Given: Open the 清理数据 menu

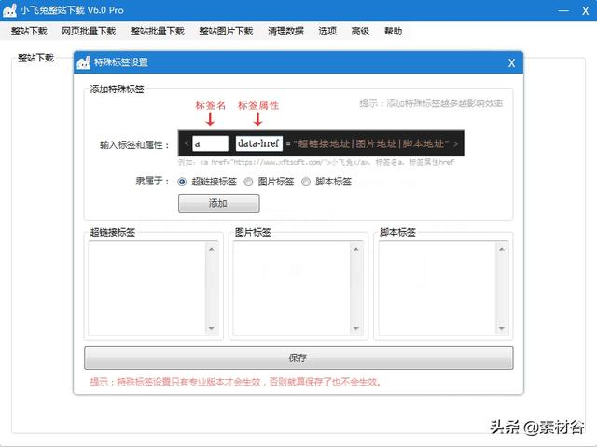Looking at the screenshot, I should pyautogui.click(x=285, y=31).
